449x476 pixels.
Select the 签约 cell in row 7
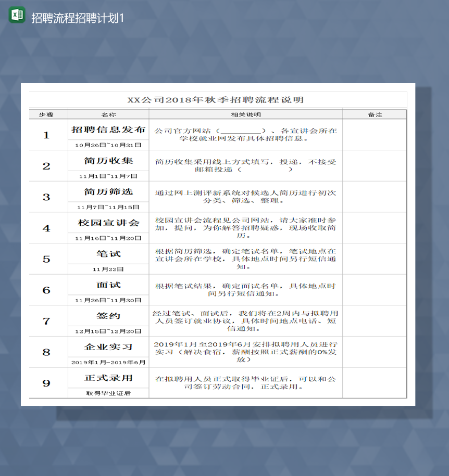107,316
